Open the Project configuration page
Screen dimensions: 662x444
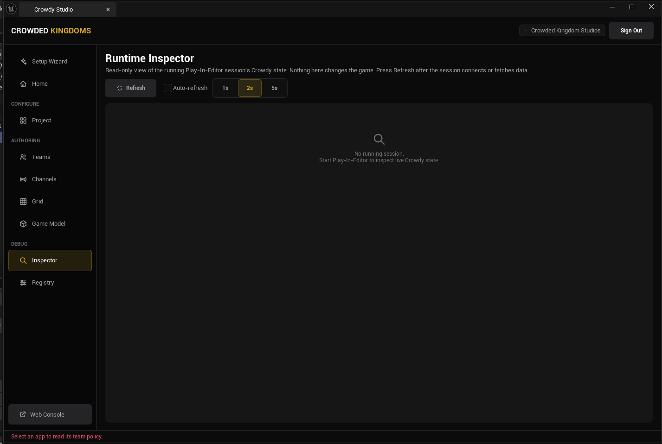click(50, 121)
